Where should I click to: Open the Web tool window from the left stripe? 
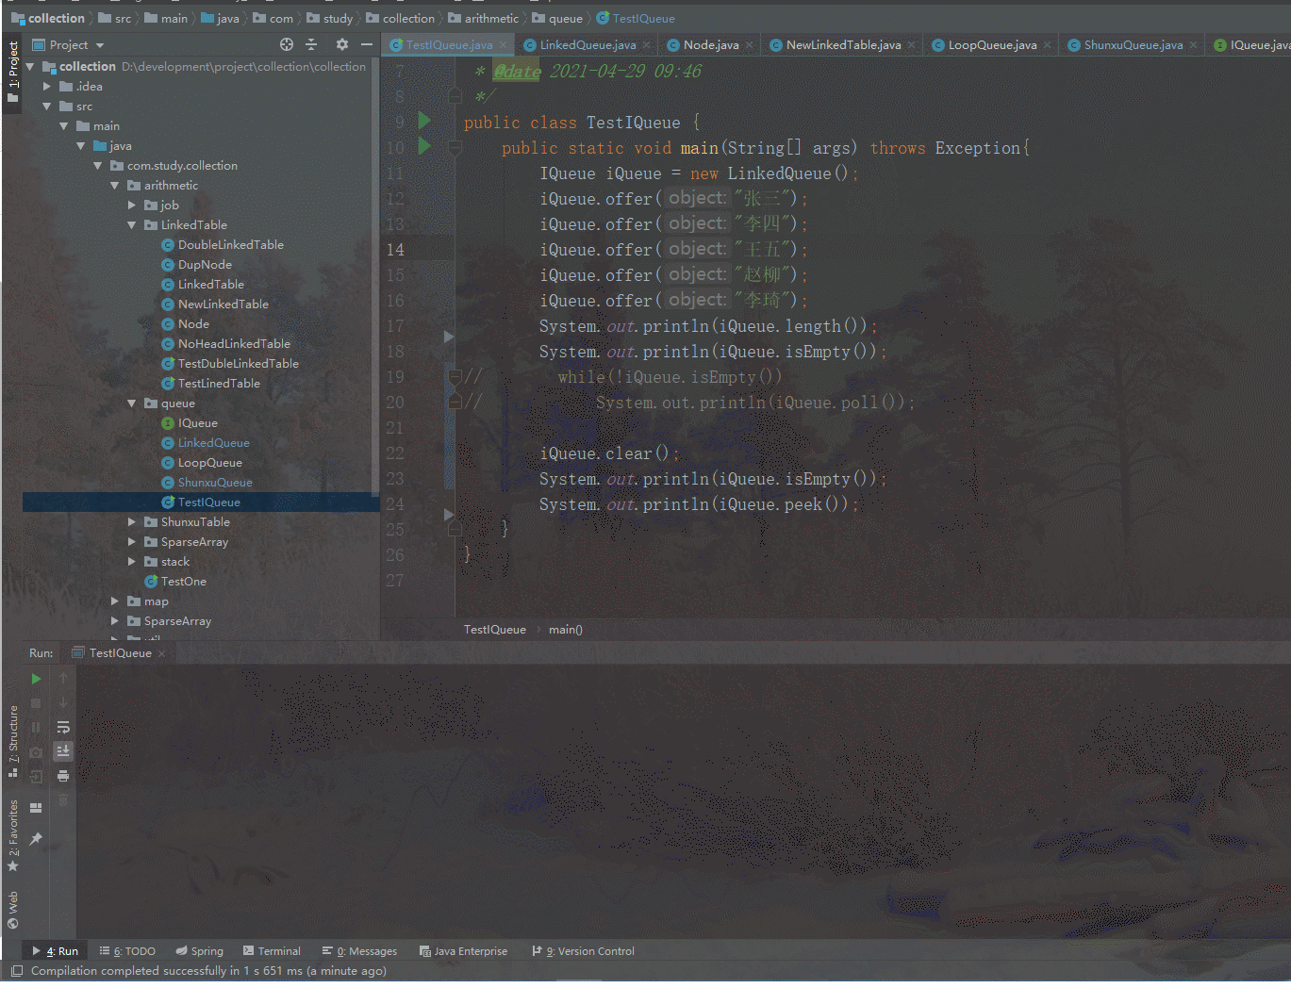click(13, 911)
